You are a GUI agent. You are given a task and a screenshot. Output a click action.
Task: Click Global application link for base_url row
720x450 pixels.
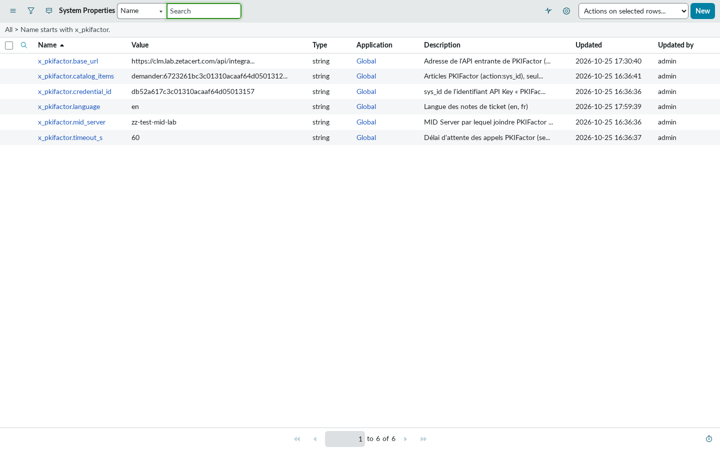366,61
